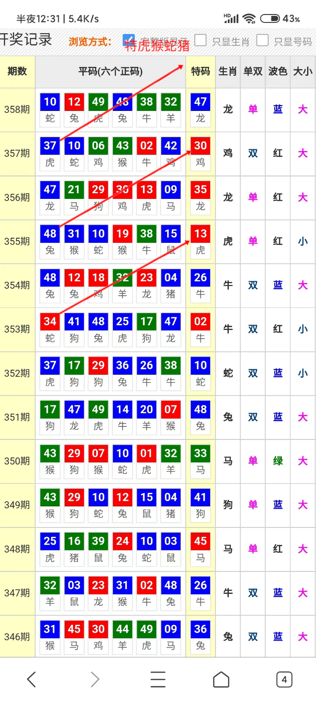Go to the browser home icon

click(x=221, y=679)
